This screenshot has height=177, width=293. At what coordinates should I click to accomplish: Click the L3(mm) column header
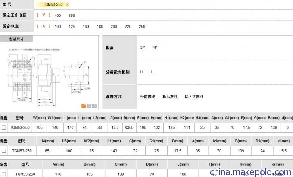coord(115,118)
